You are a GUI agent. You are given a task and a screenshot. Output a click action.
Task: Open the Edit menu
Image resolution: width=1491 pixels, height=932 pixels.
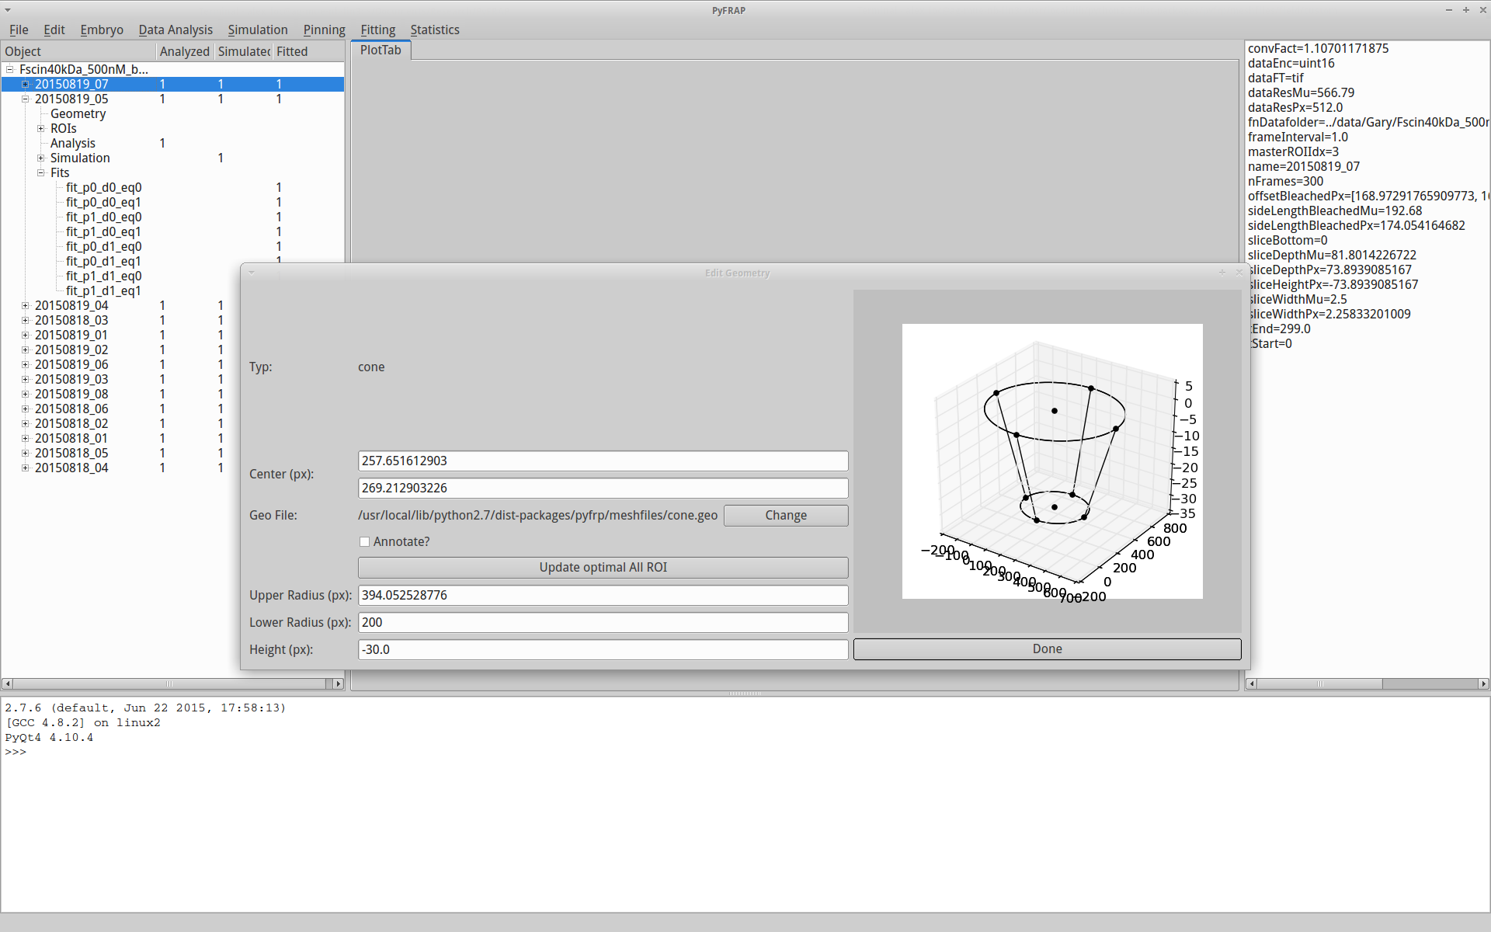click(x=54, y=30)
